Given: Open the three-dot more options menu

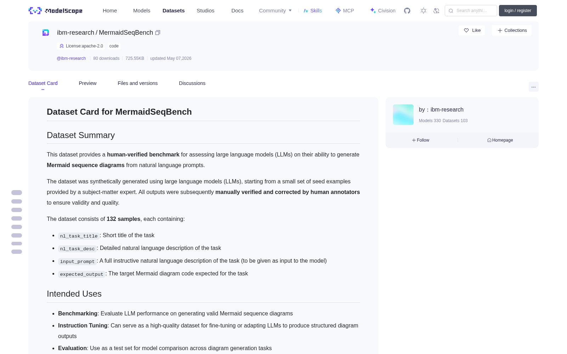Looking at the screenshot, I should click(x=533, y=87).
